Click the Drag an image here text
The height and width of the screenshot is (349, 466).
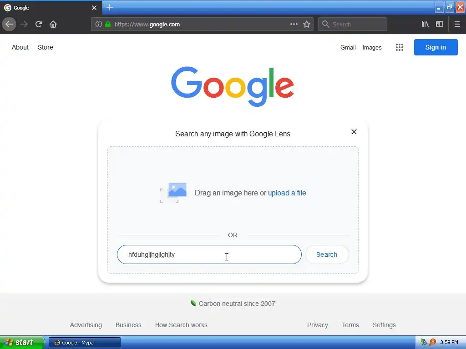pos(230,193)
